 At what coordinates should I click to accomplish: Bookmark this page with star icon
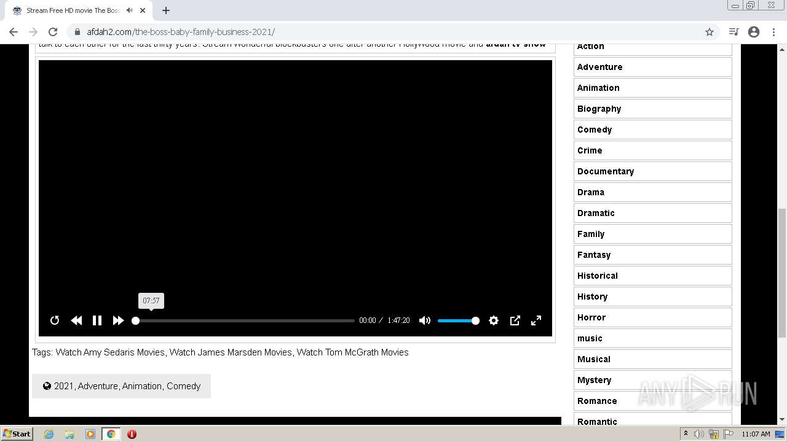710,32
